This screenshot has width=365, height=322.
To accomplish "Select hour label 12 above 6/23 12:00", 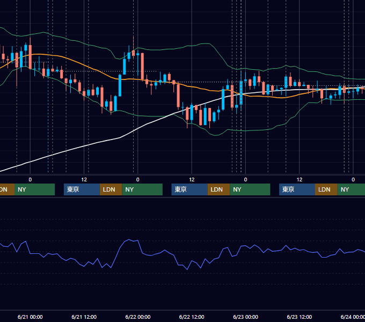I will [300, 180].
